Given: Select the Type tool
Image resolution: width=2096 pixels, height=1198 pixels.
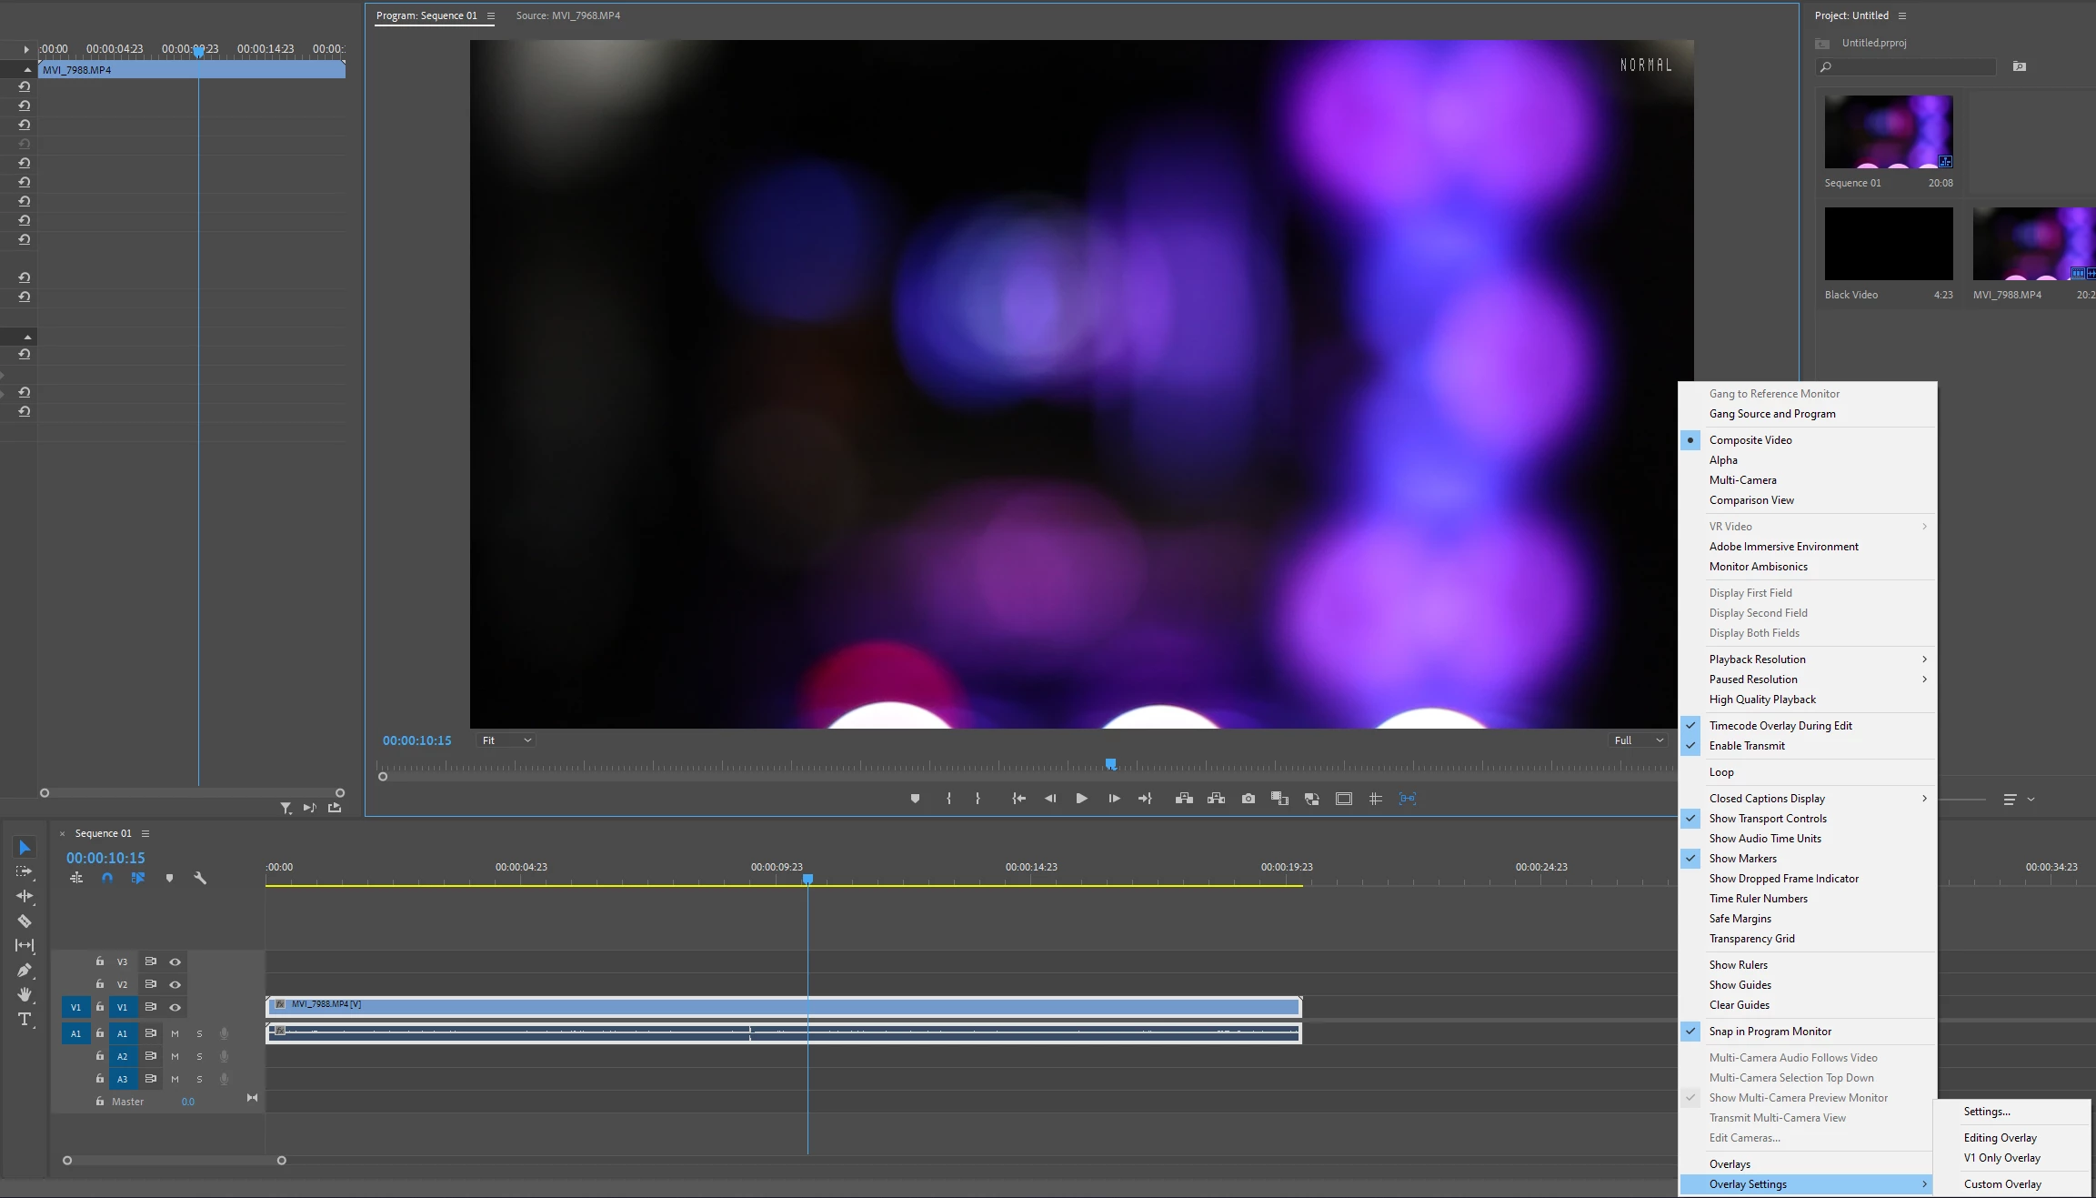Looking at the screenshot, I should click(25, 1019).
